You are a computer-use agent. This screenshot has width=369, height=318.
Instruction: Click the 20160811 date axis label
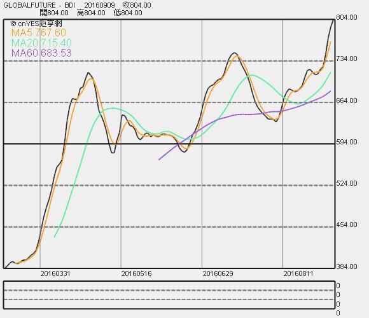(298, 273)
